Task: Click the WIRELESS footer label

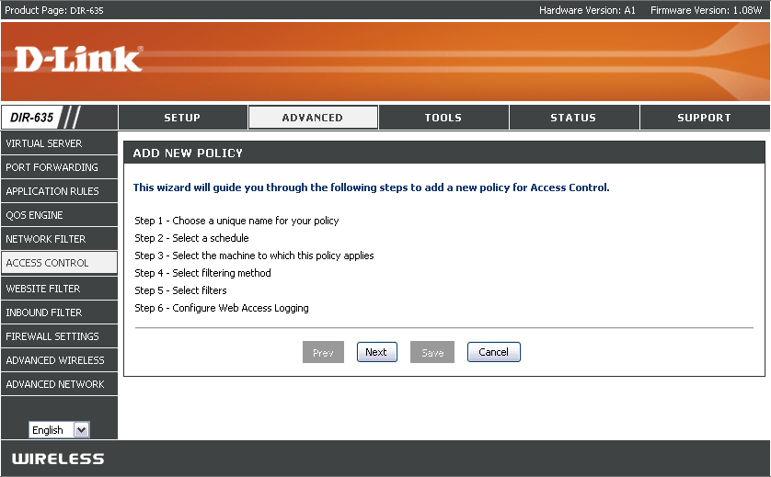Action: pyautogui.click(x=58, y=459)
